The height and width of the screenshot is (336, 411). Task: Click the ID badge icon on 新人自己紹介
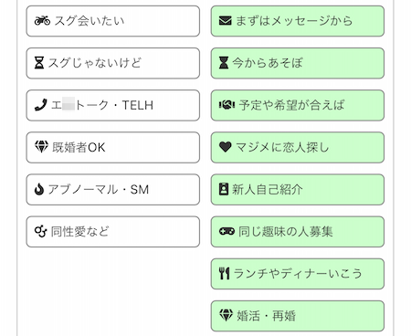pos(224,189)
